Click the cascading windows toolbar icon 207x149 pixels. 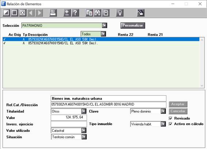point(141,13)
